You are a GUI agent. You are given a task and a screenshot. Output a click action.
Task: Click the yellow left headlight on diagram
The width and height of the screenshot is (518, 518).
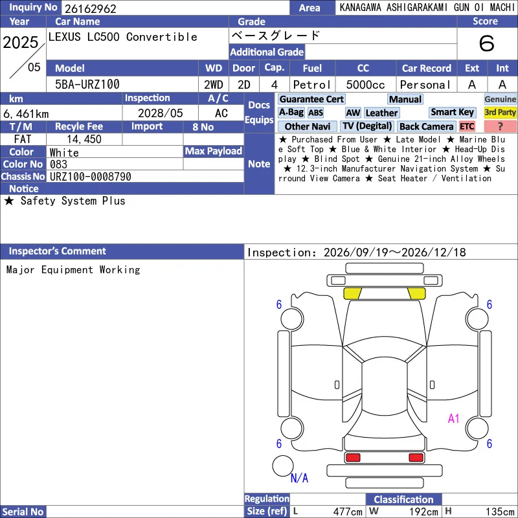[x=353, y=293]
